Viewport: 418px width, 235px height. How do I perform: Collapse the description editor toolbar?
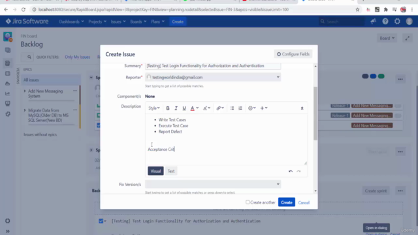coord(302,108)
